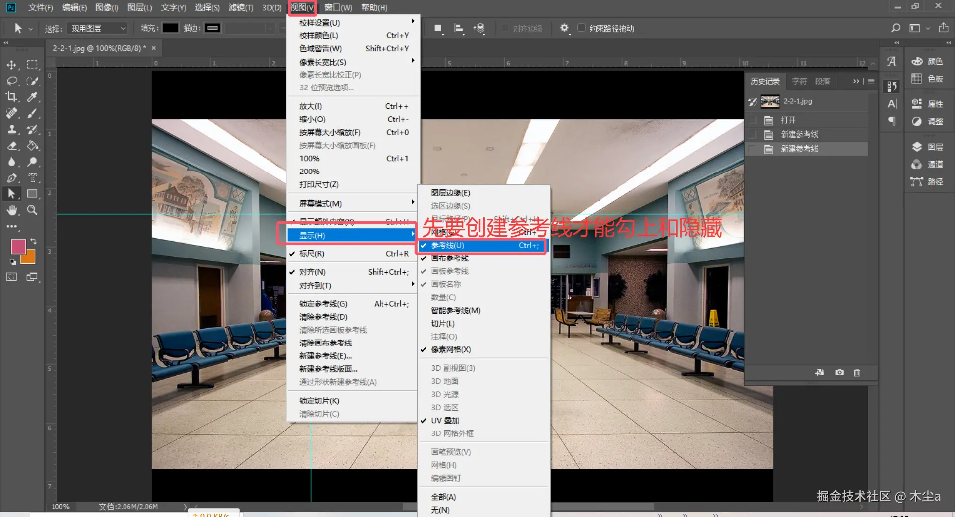Open the 描边 stroke swatch

coord(213,28)
